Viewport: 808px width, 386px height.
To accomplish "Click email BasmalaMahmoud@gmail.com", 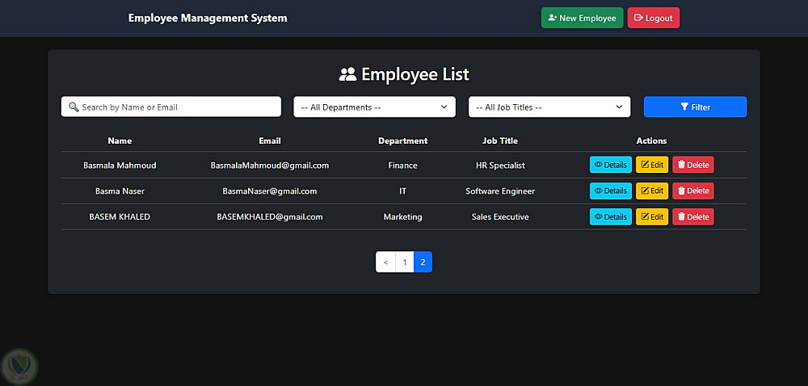I will click(270, 166).
